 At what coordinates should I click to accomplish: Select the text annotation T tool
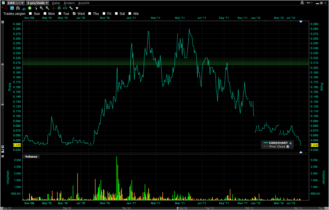(12, 8)
